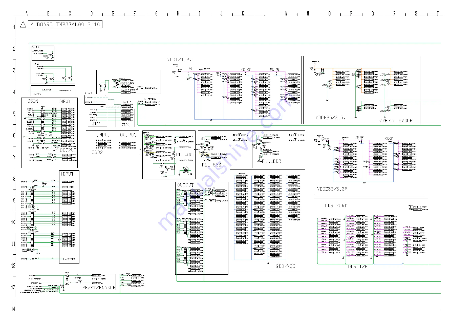Click column letter 'J' in the top ruler
Image resolution: width=452 pixels, height=320 pixels.
point(221,14)
